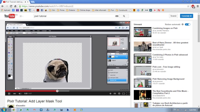Open the File menu in video
Screen dimensions: 200x112
8,31
